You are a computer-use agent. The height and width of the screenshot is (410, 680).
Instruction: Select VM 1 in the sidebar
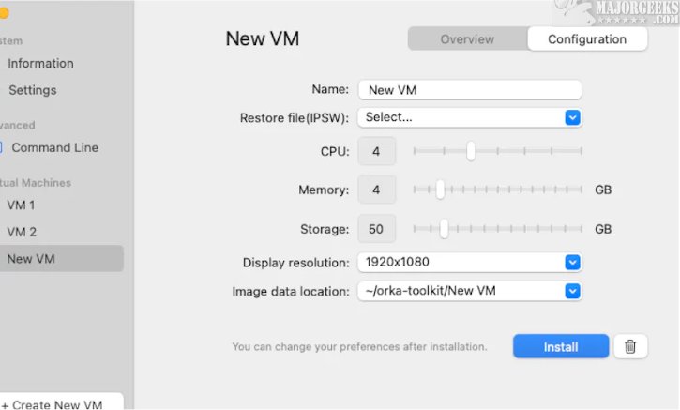[21, 205]
